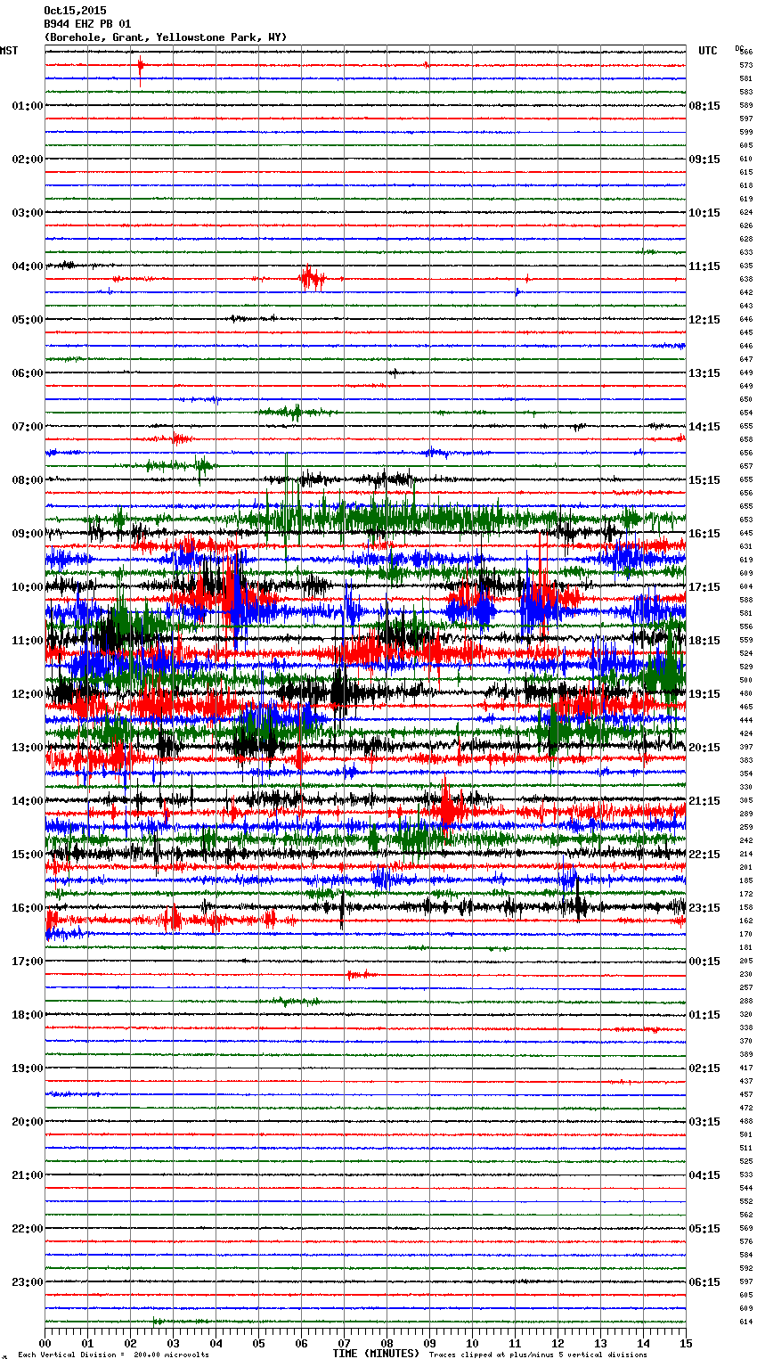Click the bottom minute-axis tick '13'
The image size is (757, 1367).
(x=600, y=1343)
